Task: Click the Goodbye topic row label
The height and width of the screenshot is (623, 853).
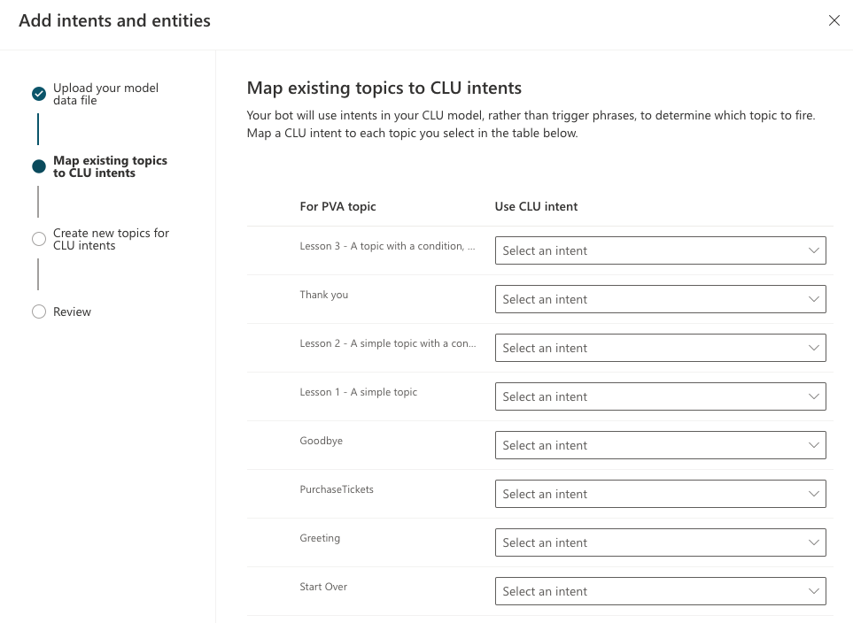Action: click(322, 441)
